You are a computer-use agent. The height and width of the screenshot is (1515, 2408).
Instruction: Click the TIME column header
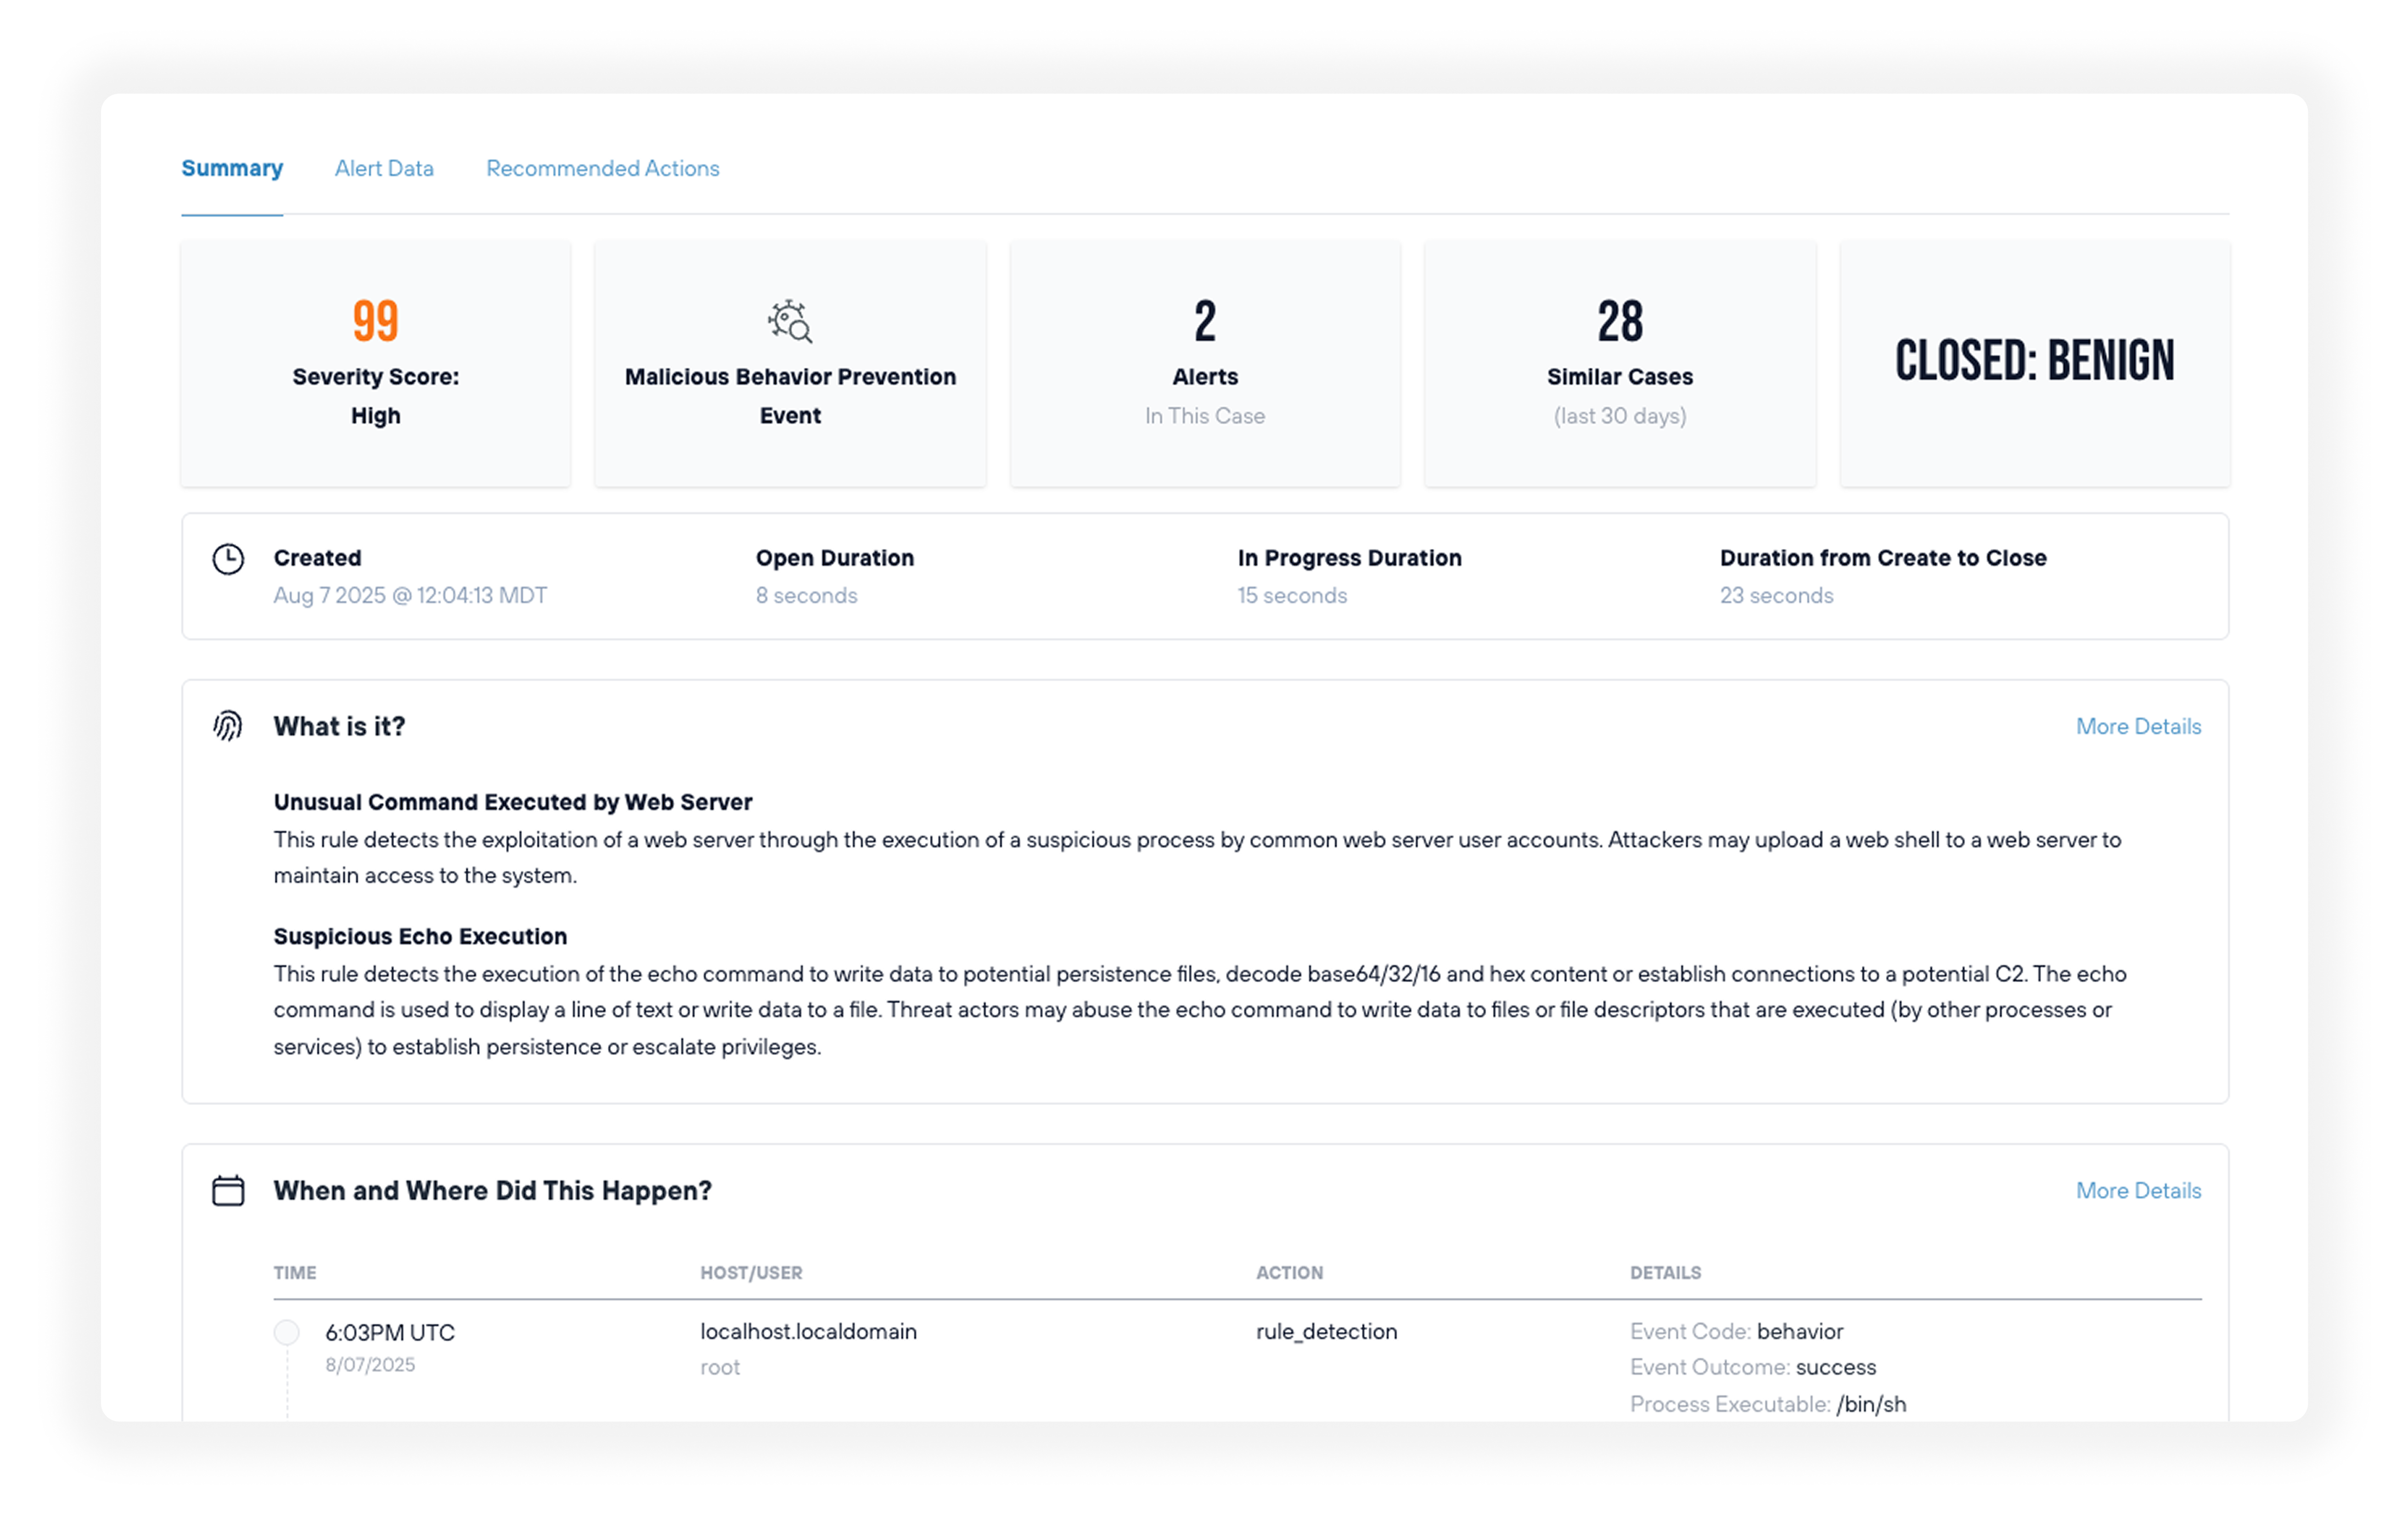point(295,1272)
